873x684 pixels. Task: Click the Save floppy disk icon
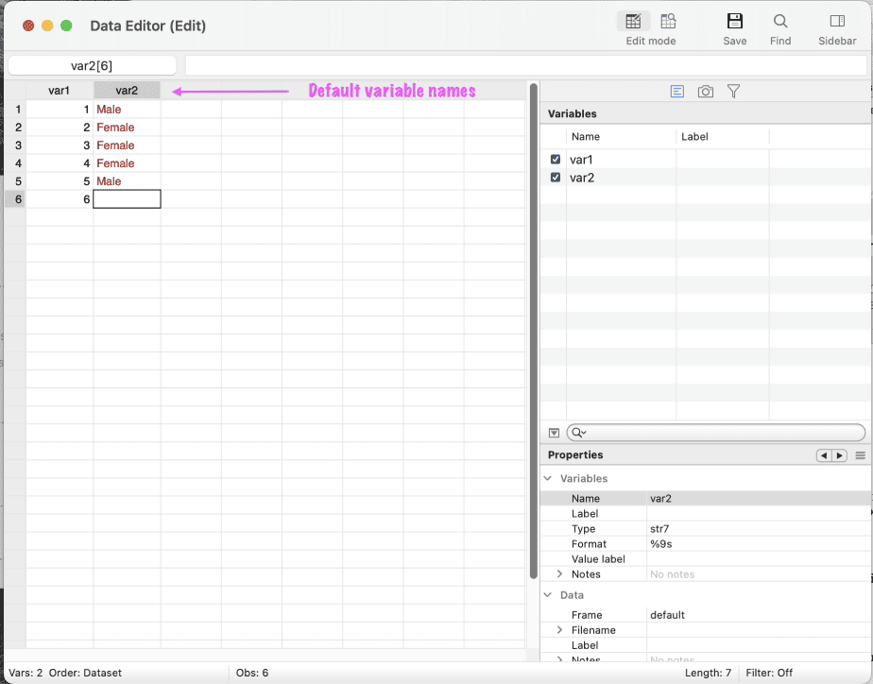coord(734,21)
